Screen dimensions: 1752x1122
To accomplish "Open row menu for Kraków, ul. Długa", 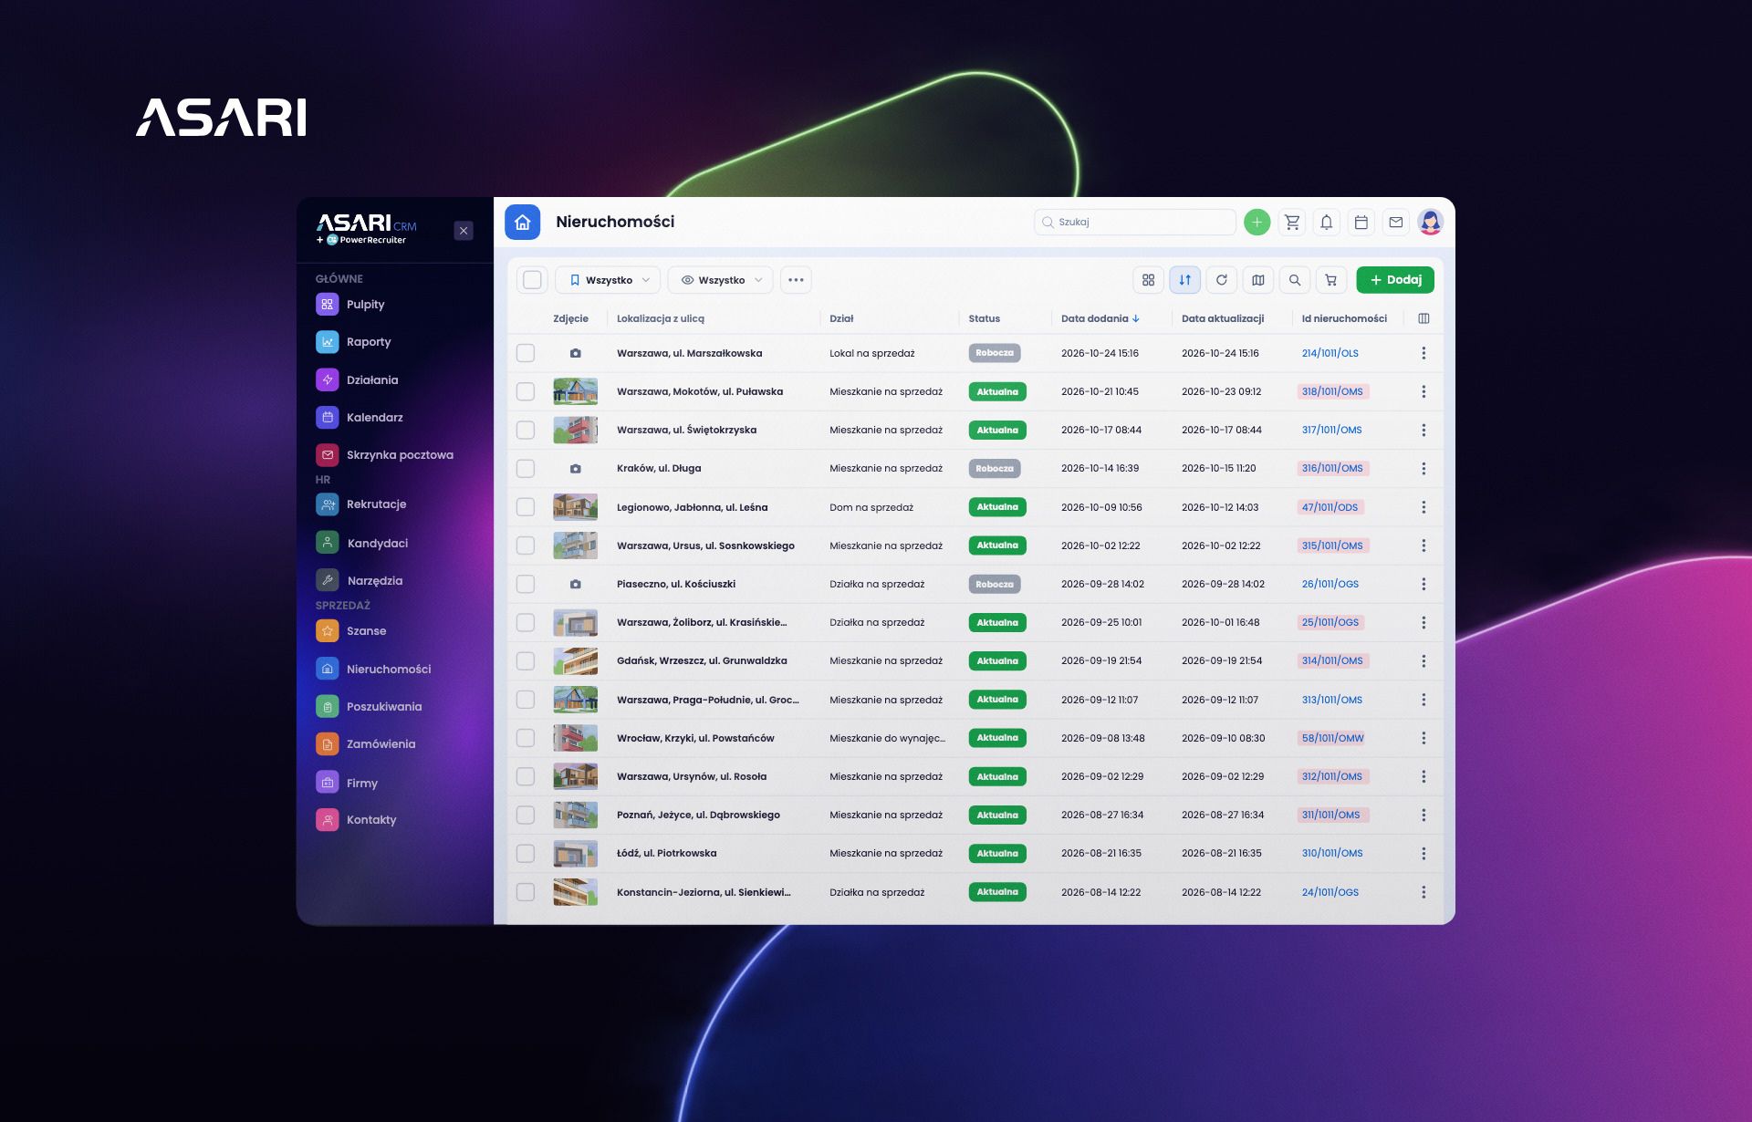I will pos(1423,468).
